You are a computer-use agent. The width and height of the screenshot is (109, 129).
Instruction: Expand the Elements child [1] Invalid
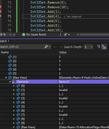(14, 90)
